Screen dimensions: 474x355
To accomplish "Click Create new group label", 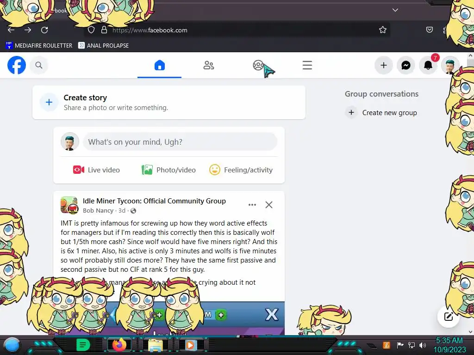I will click(389, 113).
